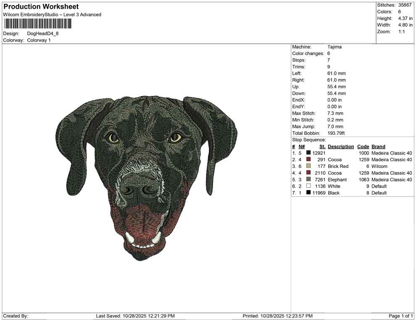Select the dog head embroidery preview
The image size is (416, 320).
pos(147,176)
